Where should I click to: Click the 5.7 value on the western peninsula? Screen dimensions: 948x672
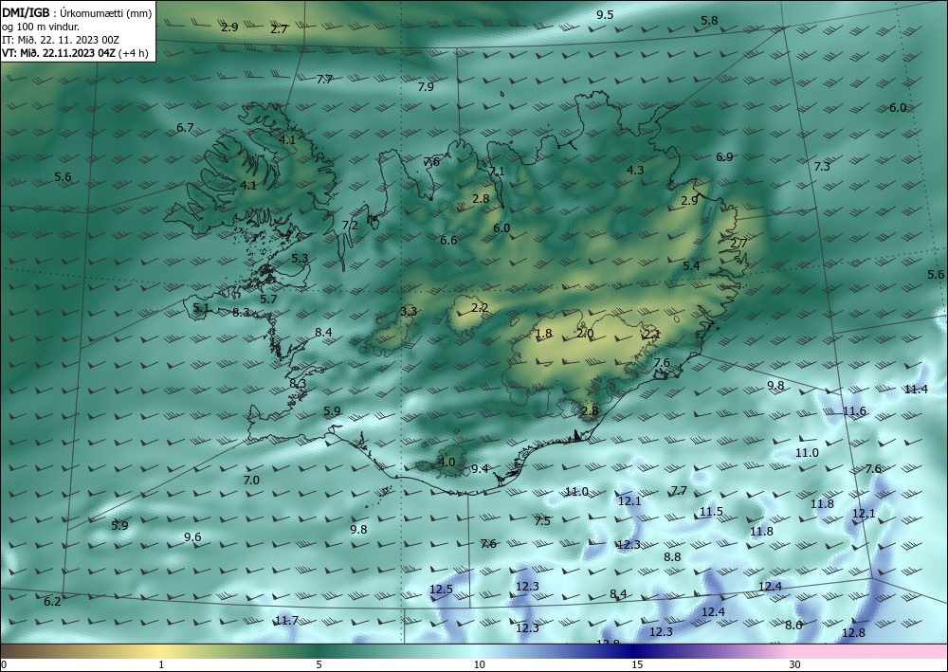tap(268, 300)
